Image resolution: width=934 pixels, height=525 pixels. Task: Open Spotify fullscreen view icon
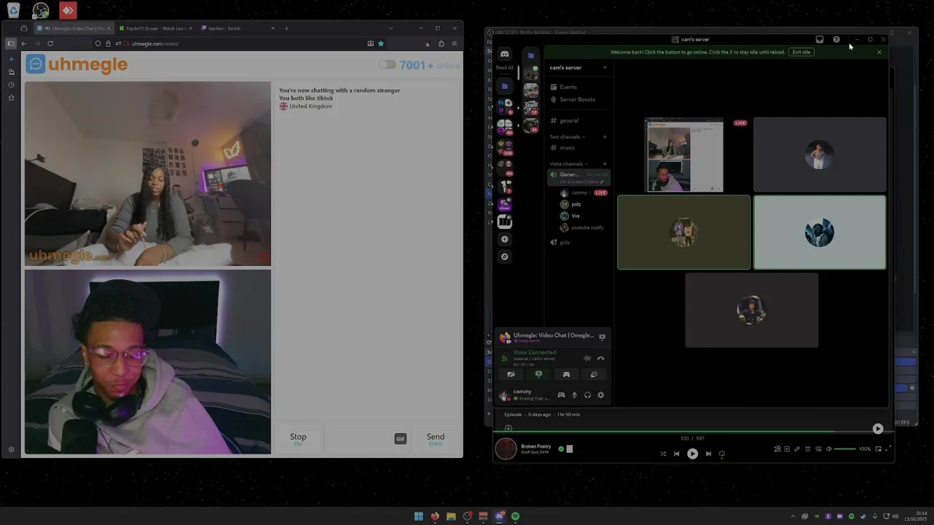[x=888, y=449]
